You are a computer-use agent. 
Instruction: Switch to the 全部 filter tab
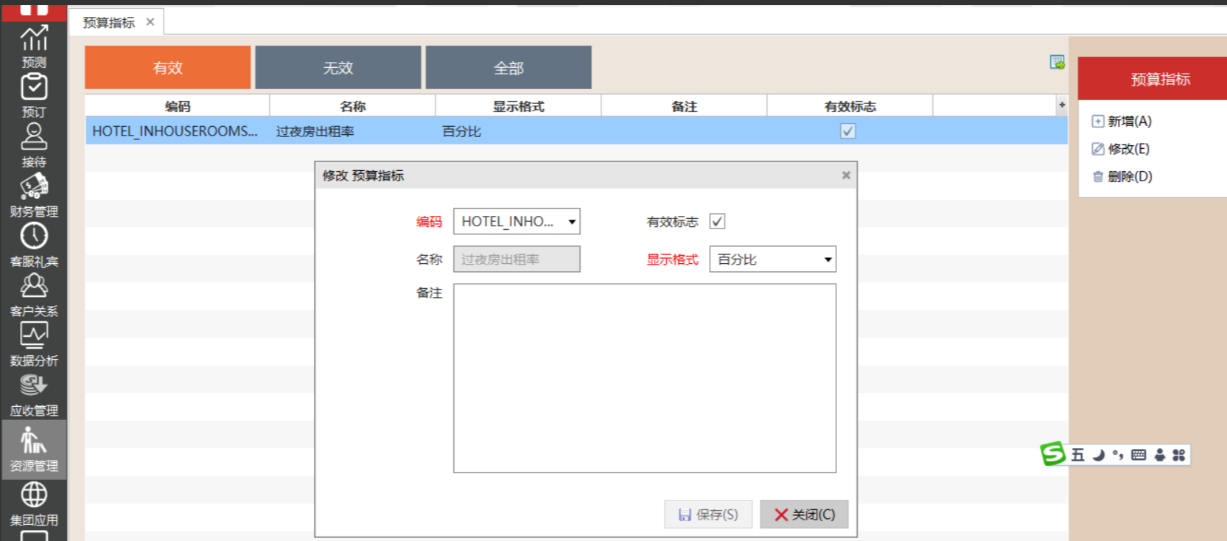point(508,68)
